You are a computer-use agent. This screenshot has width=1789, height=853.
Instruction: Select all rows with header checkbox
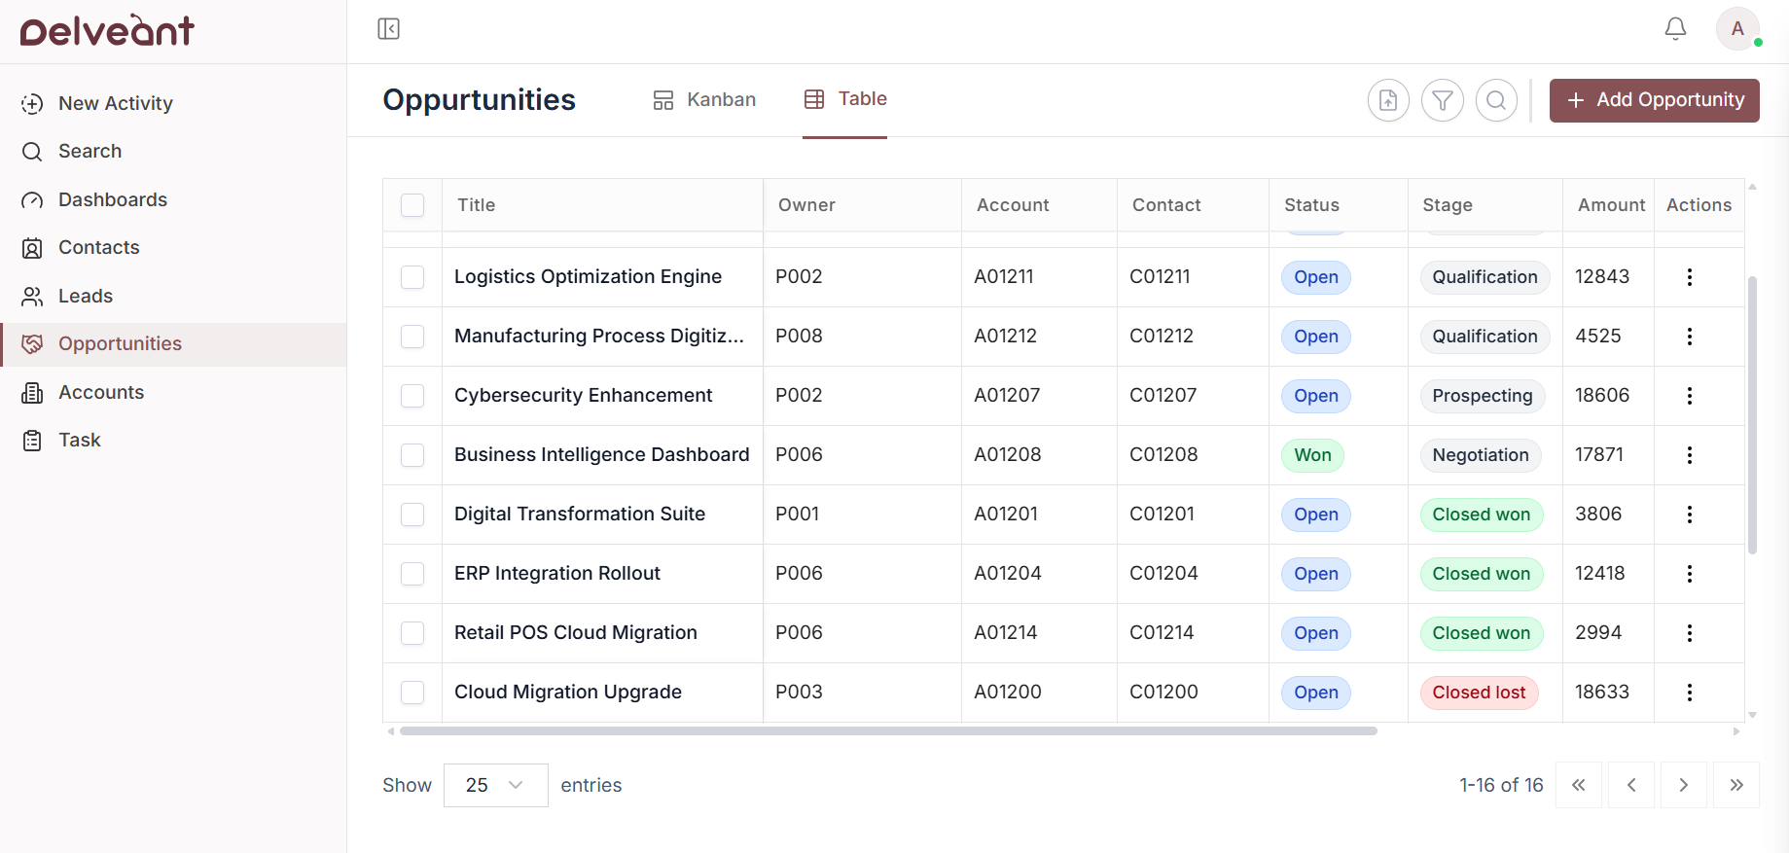coord(412,205)
